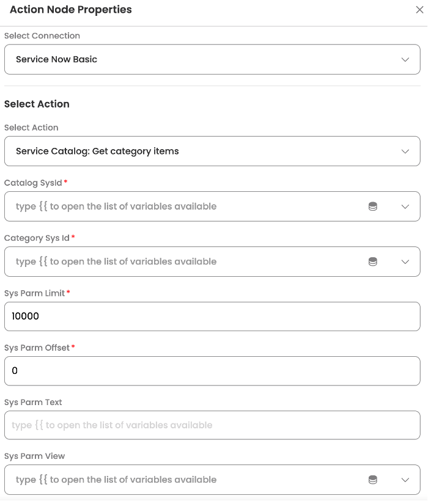Screen dimensions: 428x501
Task: Focus the Sys Parm Text input box
Action: pos(212,425)
